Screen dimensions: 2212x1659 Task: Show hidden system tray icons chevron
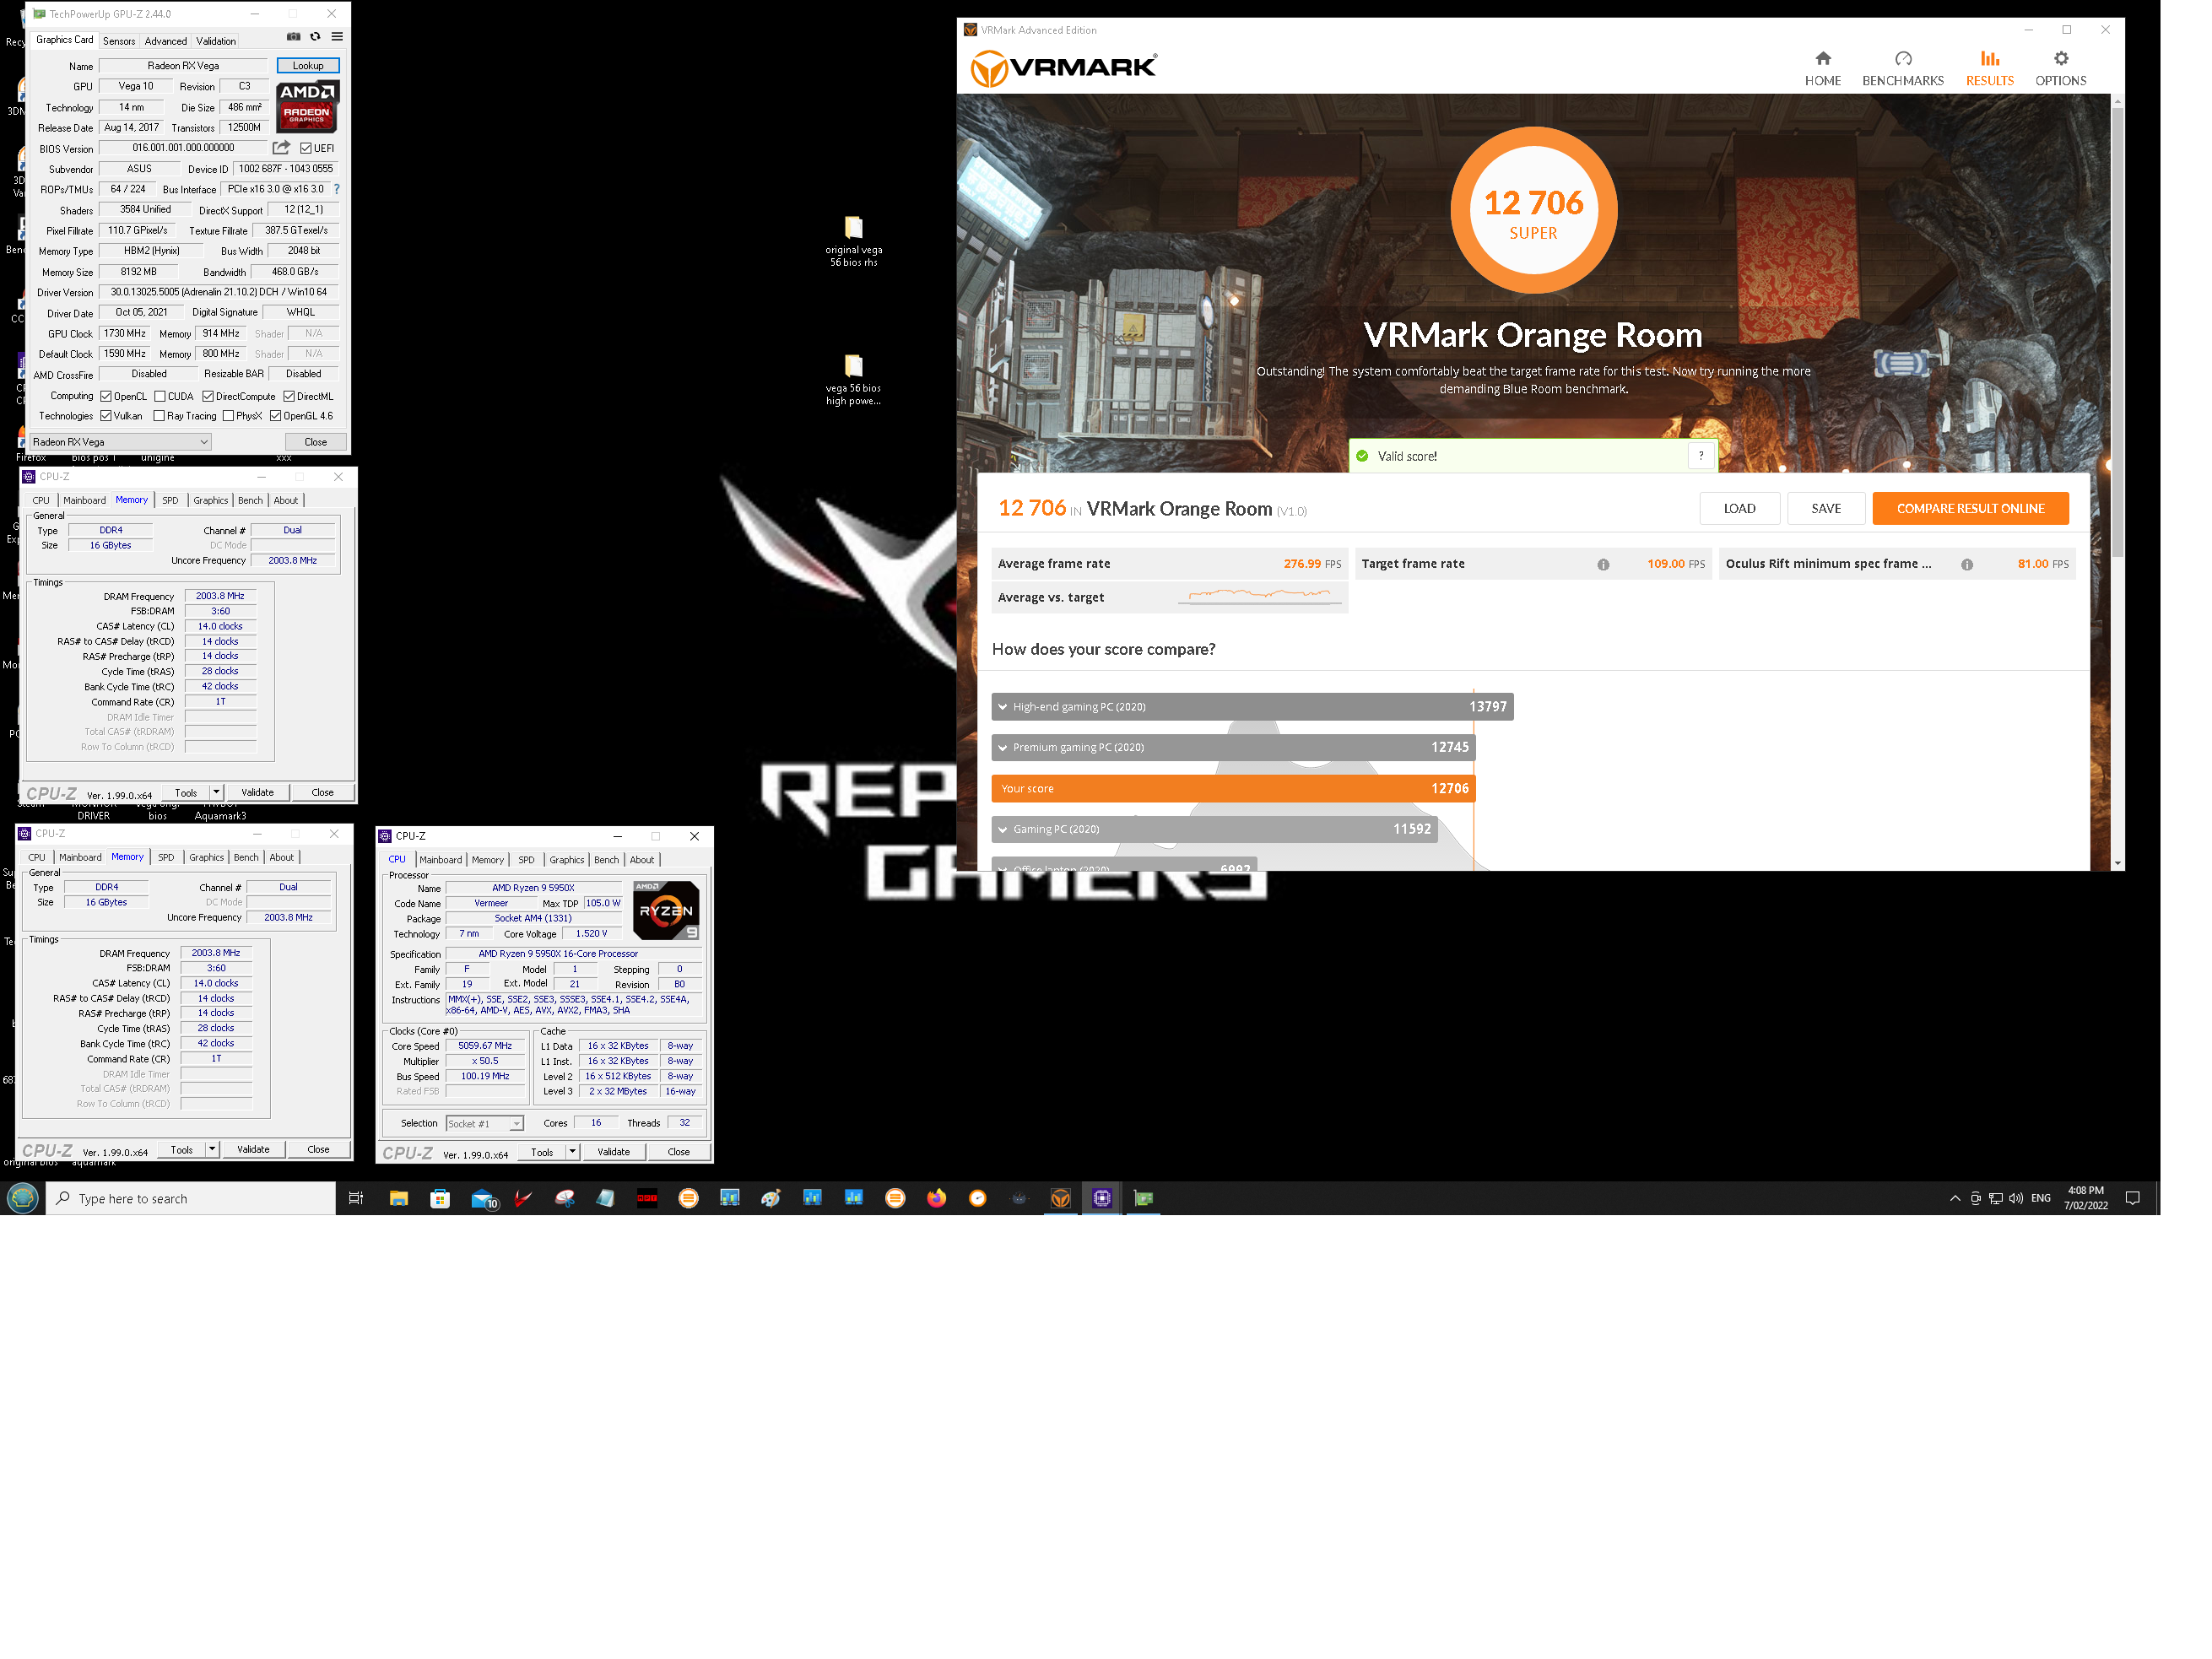1954,1198
